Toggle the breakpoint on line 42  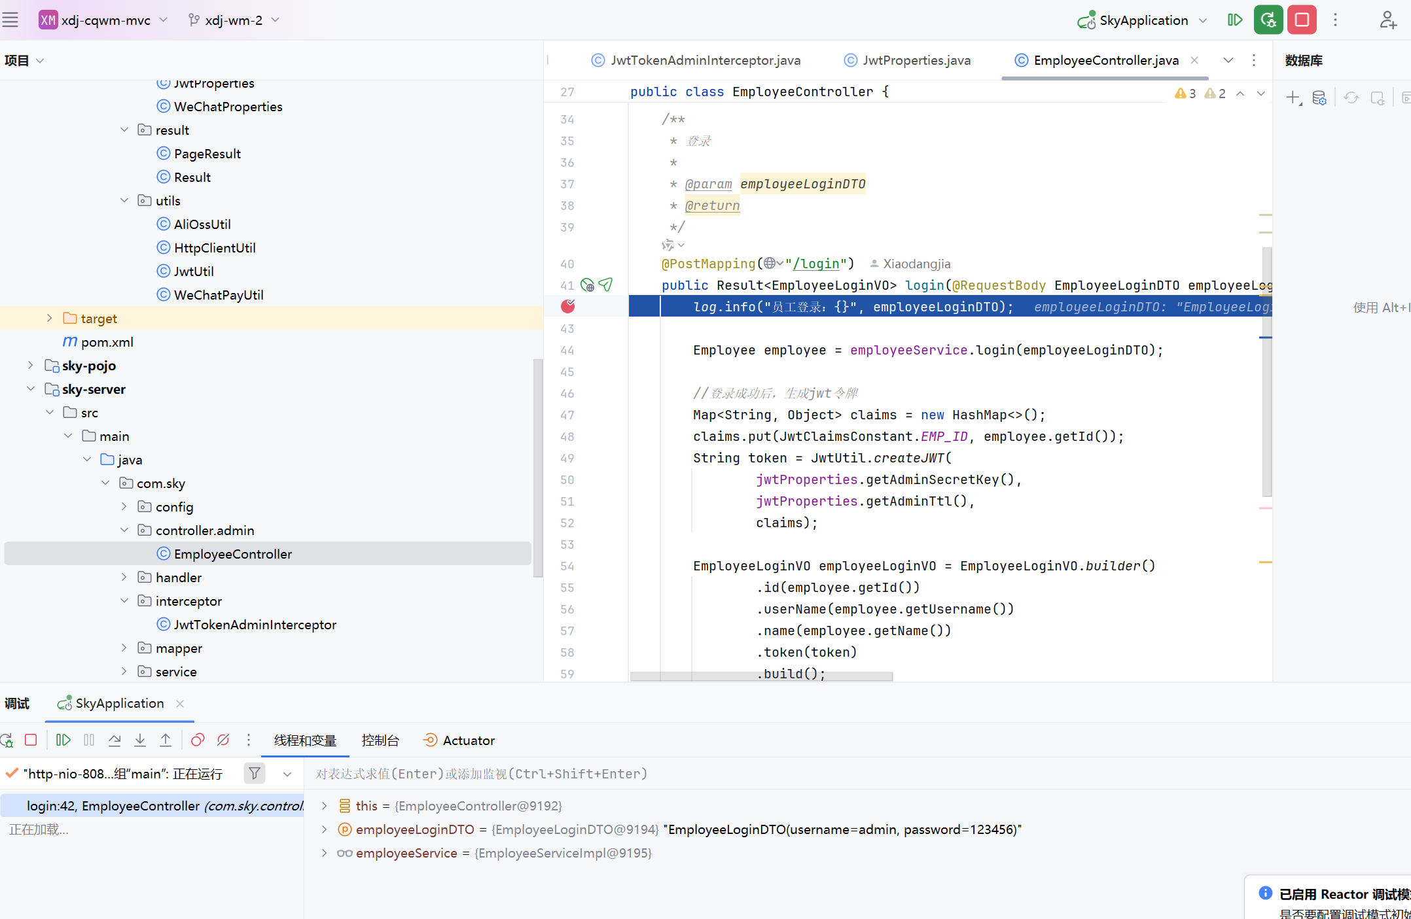(567, 306)
